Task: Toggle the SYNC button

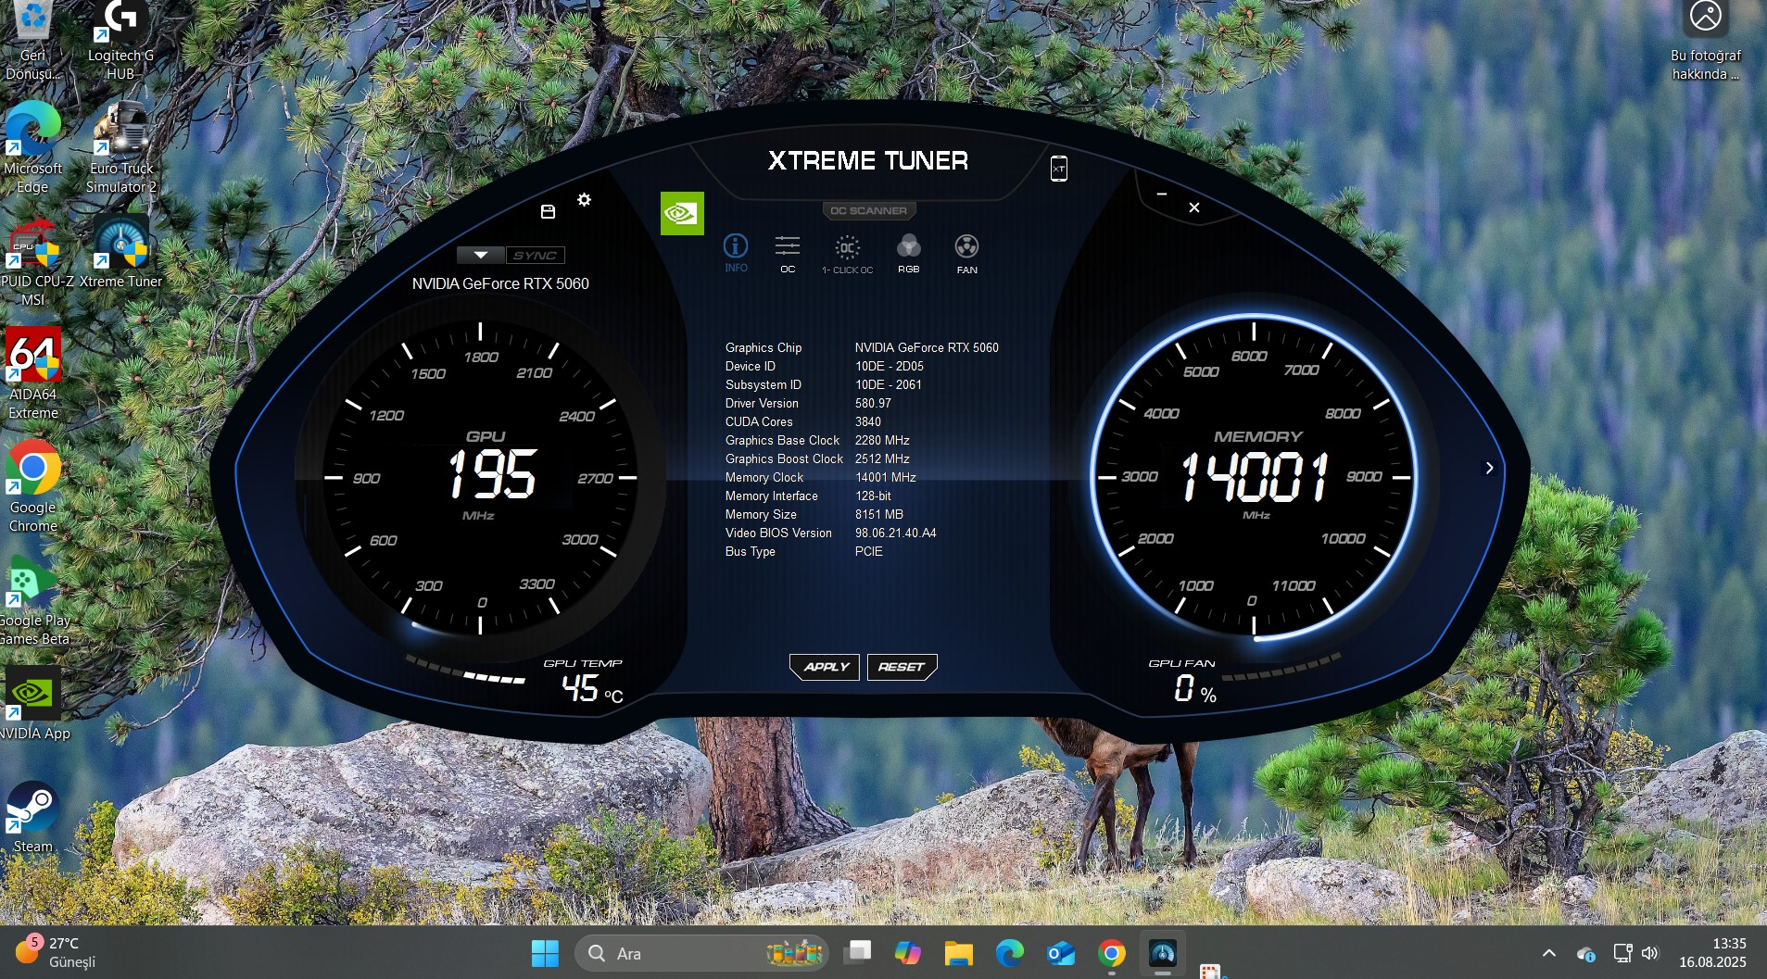Action: click(x=535, y=256)
